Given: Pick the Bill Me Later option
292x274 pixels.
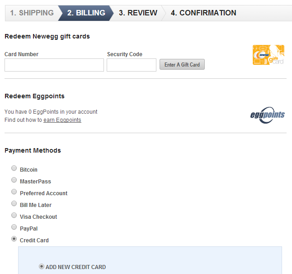Looking at the screenshot, I should [14, 203].
